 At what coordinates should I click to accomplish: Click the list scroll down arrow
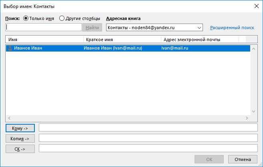pos(254,111)
